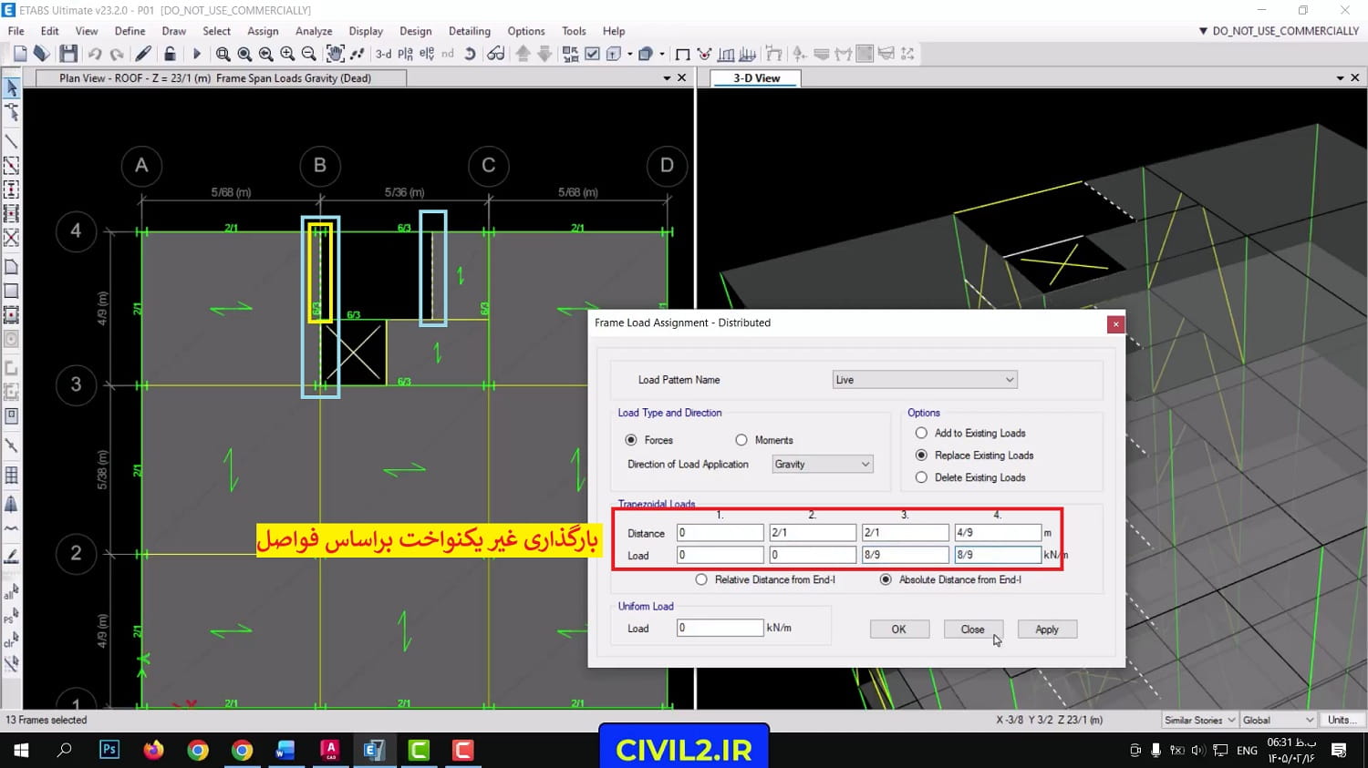Open the Global coordinate system dropdown
Viewport: 1368px width, 768px height.
click(x=1278, y=720)
